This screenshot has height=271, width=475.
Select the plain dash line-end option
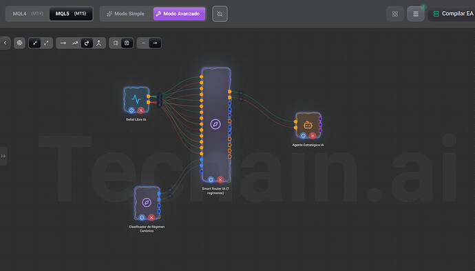click(x=144, y=43)
